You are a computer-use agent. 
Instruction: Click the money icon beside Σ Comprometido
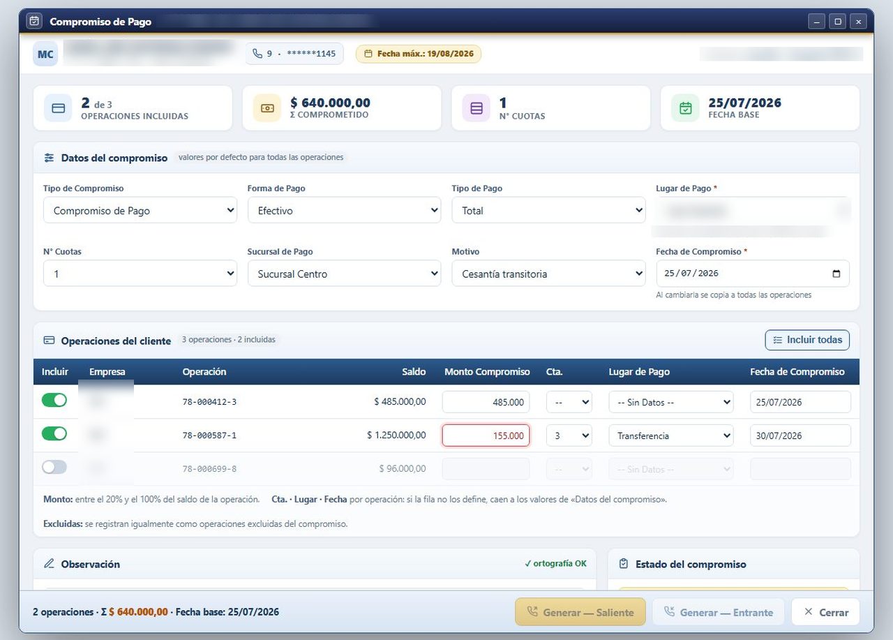(x=267, y=108)
